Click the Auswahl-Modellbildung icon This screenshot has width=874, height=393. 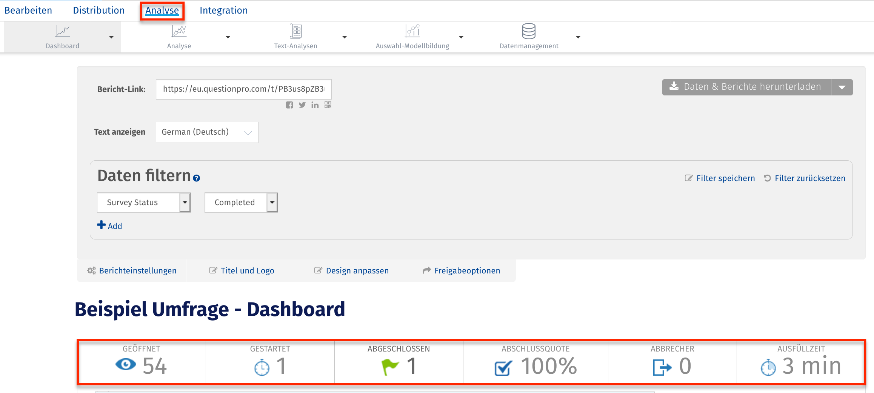coord(412,31)
